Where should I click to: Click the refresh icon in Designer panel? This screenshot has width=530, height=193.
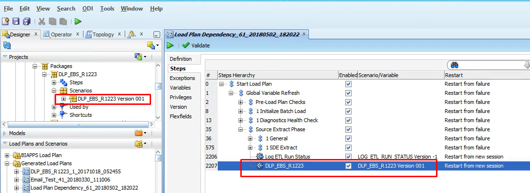tap(7, 45)
